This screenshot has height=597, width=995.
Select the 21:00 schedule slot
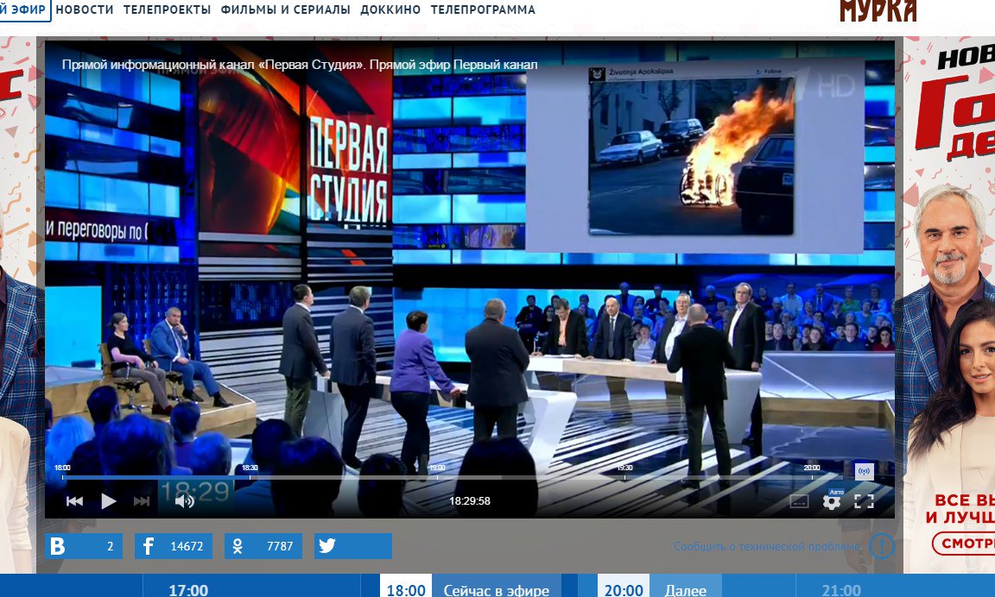[x=840, y=589]
